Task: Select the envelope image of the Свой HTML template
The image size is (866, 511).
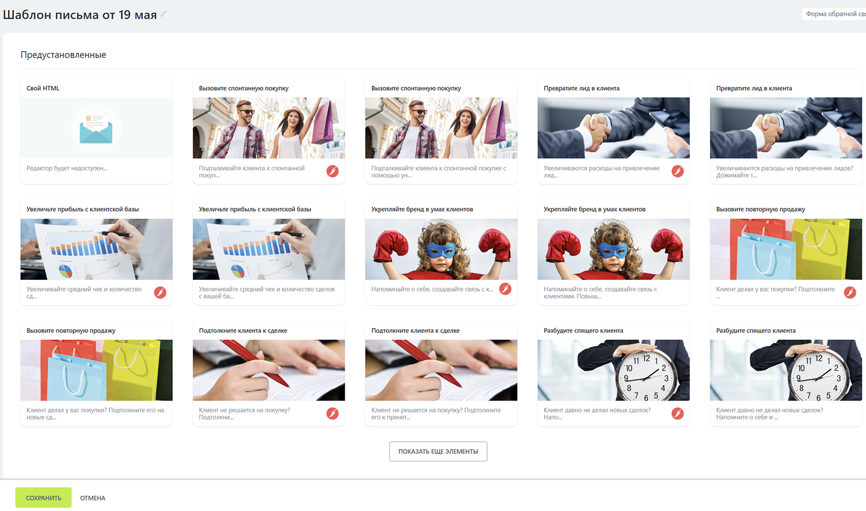Action: coord(97,128)
